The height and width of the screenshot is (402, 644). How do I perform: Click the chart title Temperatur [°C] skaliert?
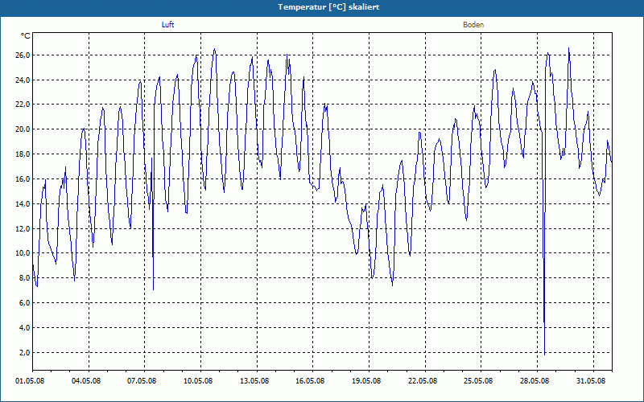coord(328,7)
